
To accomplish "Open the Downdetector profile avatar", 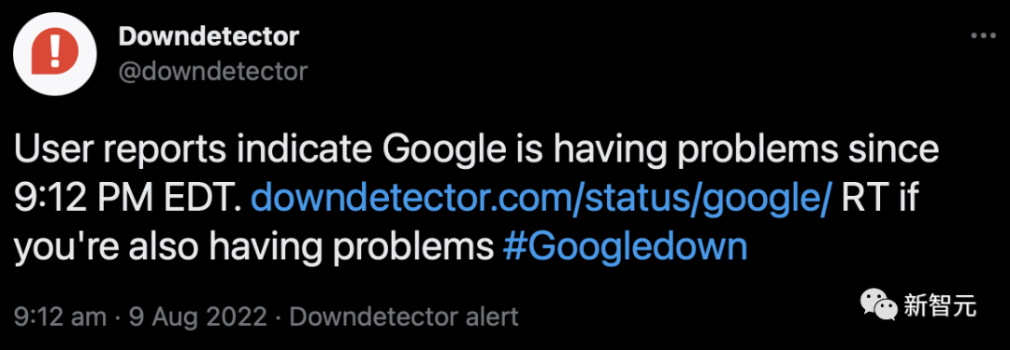I will [x=55, y=53].
